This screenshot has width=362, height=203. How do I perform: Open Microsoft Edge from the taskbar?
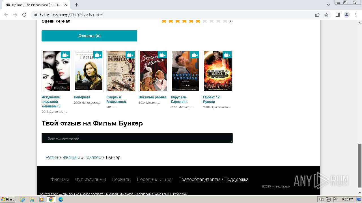(x=61, y=199)
